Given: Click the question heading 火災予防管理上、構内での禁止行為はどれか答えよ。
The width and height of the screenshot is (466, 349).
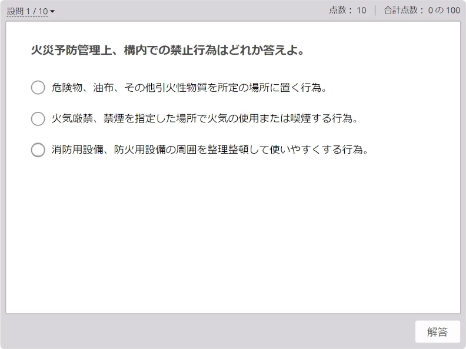Looking at the screenshot, I should coord(168,50).
